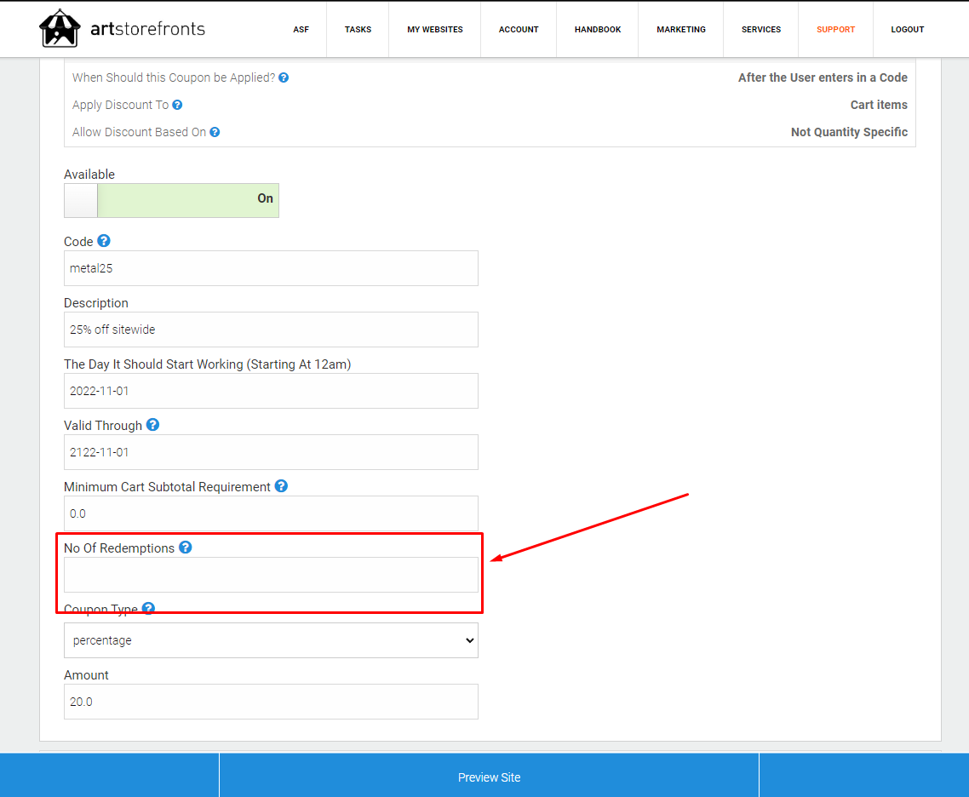Click the Code field help icon
The image size is (969, 797).
[104, 241]
